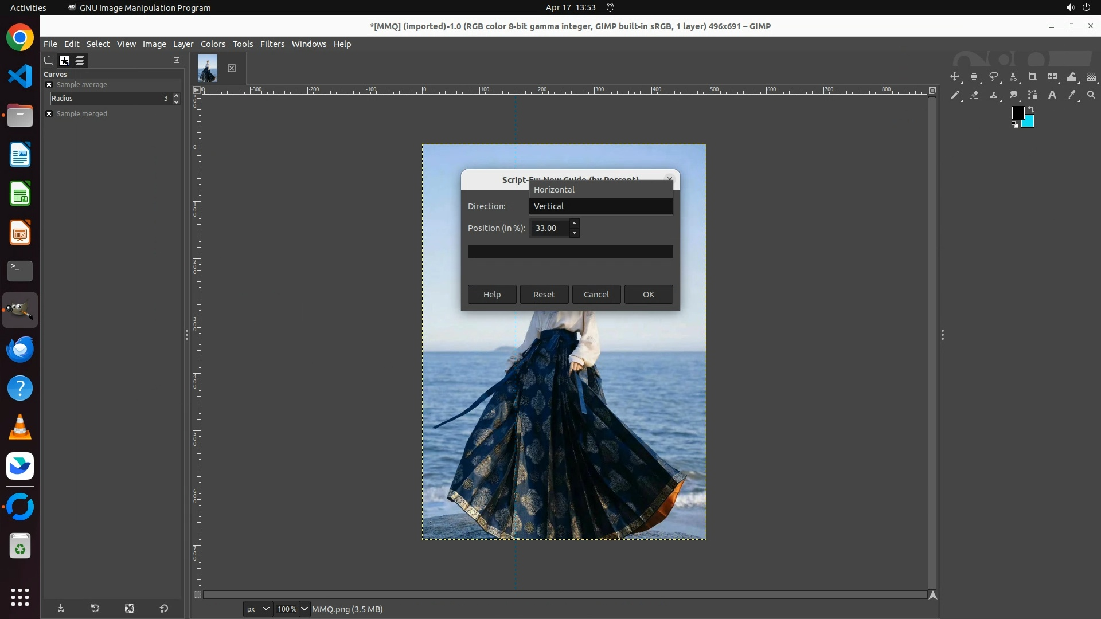Select the Free Select lasso tool
Viewport: 1101px width, 619px height.
click(994, 77)
